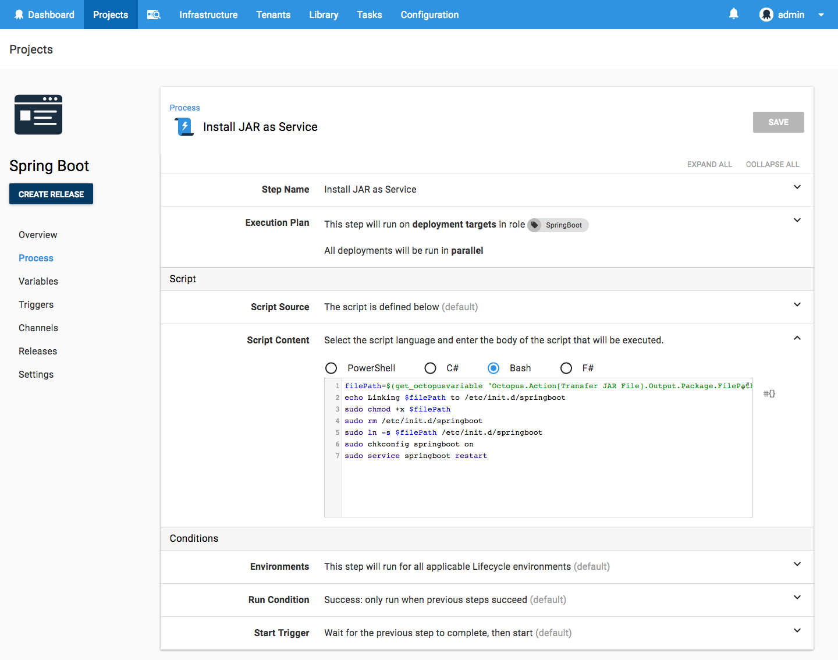The image size is (838, 660).
Task: Click the admin avatar icon
Action: tap(766, 14)
